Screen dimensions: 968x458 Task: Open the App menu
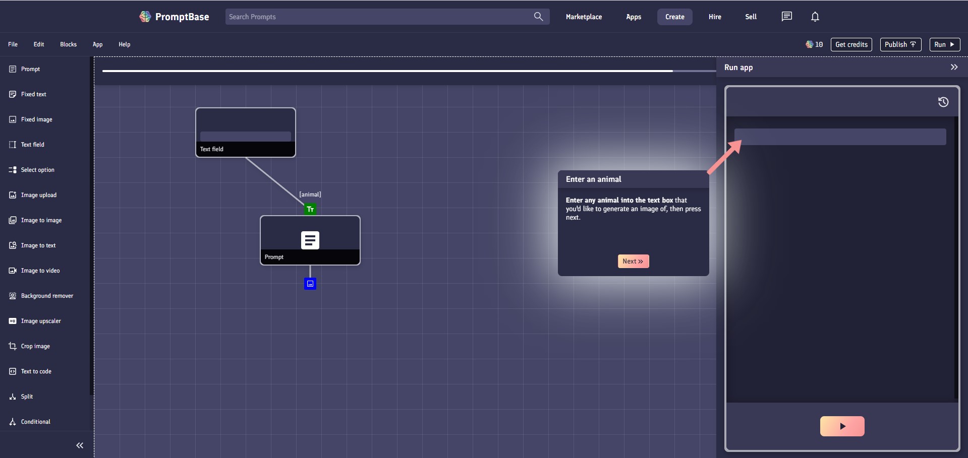coord(97,44)
